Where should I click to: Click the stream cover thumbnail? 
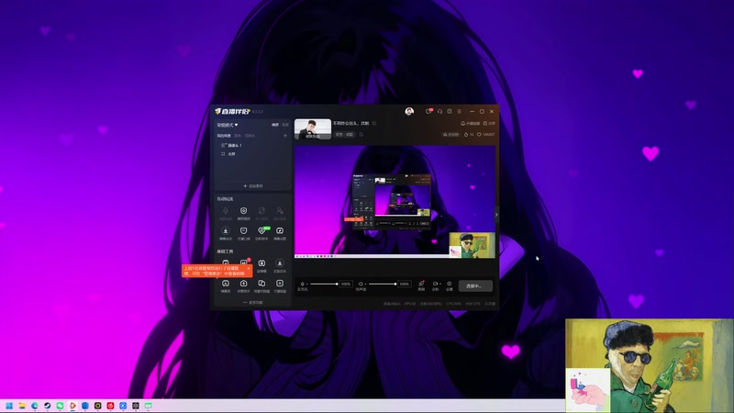(x=313, y=129)
